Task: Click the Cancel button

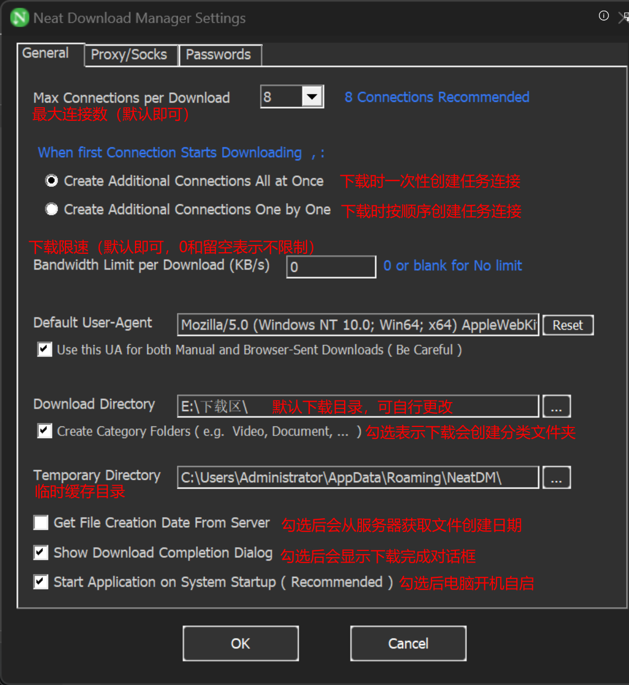Action: coord(408,643)
